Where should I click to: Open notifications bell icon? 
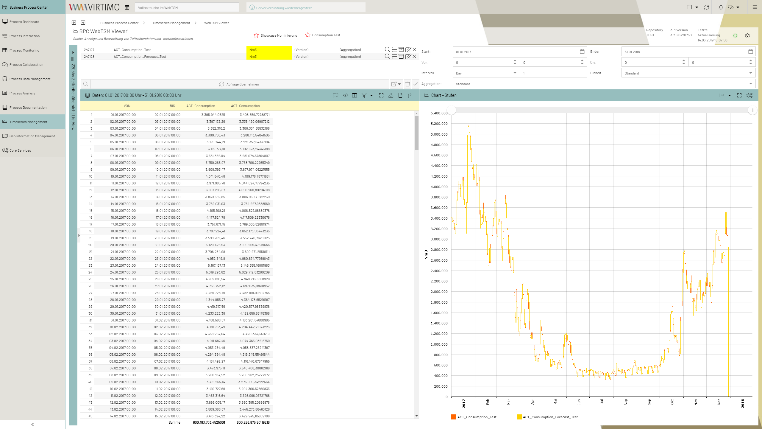tap(721, 7)
